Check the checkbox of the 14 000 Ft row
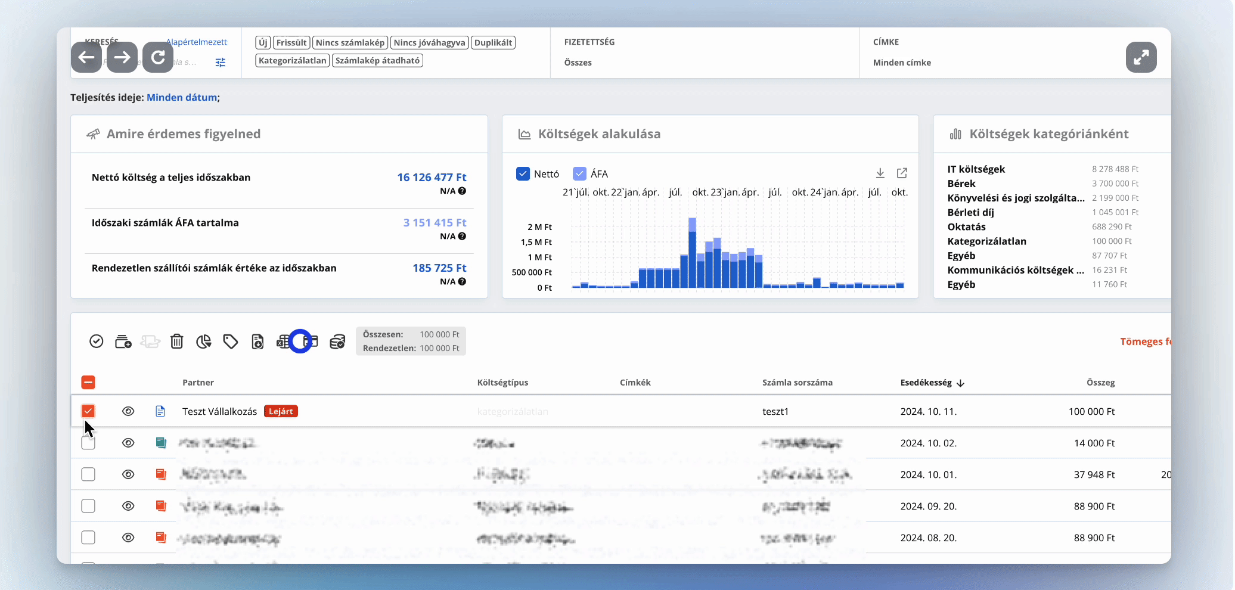Screen dimensions: 1235x590 tap(88, 443)
